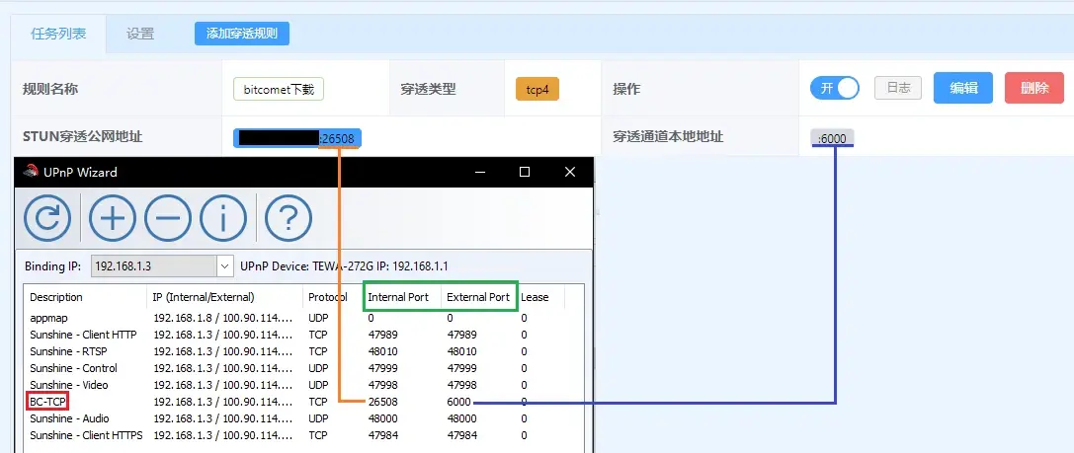Click the UPnP Wizard refresh icon
Screen dimensions: 1074x453
pyautogui.click(x=47, y=218)
